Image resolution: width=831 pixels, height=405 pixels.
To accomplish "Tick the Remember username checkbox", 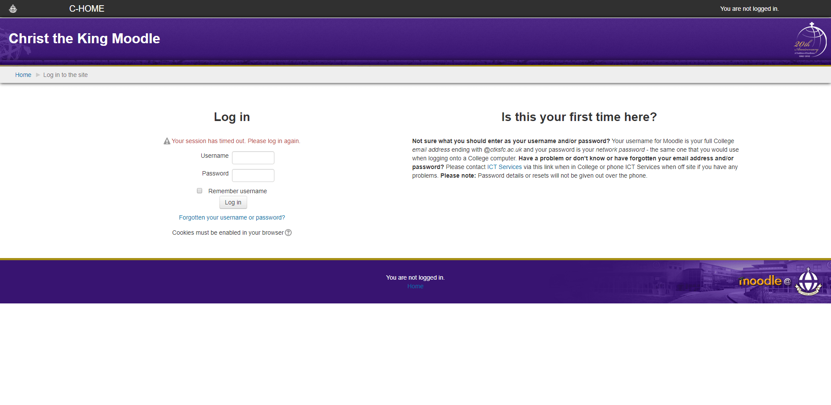I will click(200, 191).
